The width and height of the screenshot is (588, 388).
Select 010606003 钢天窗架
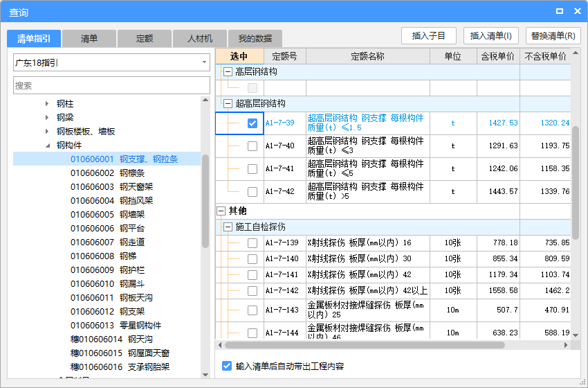tap(112, 186)
